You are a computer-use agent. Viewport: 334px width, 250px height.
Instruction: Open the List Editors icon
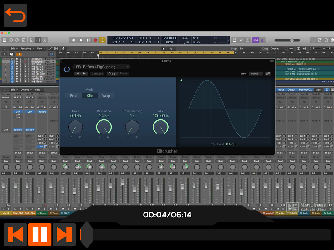(x=313, y=40)
